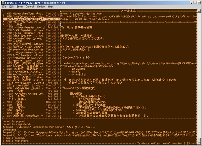Select mail number 712 in list
202x146 pixels.
(30, 24)
